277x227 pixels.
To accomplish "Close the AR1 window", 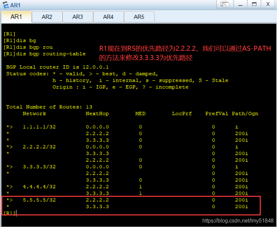I will [268, 4].
